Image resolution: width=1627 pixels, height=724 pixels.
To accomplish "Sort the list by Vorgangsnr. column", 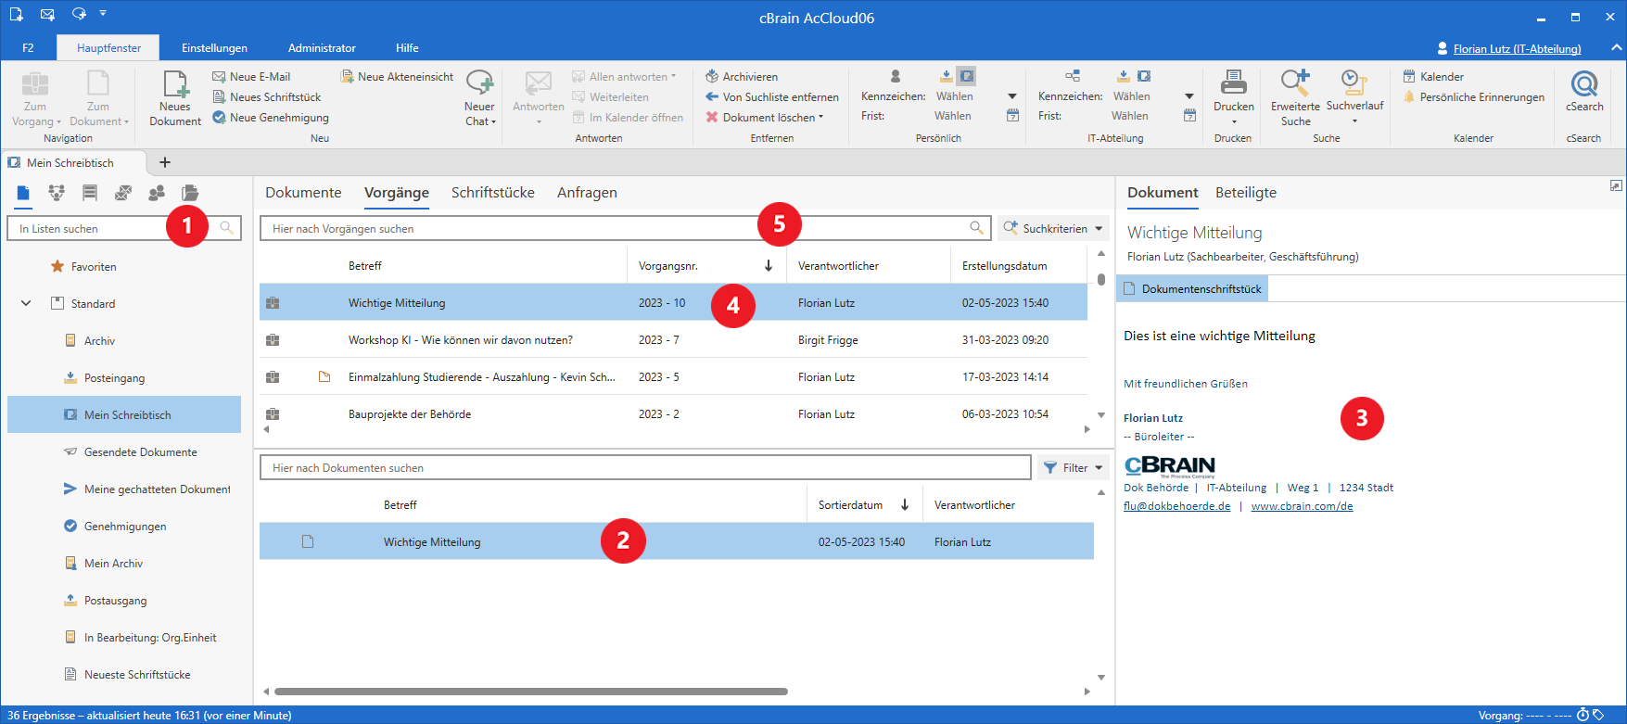I will click(x=667, y=266).
